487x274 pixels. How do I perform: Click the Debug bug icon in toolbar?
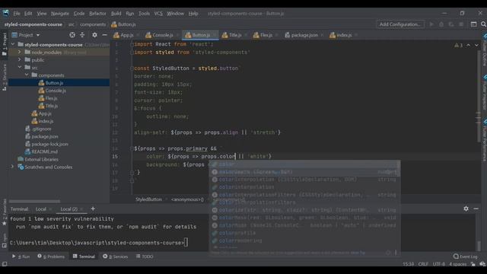click(441, 24)
